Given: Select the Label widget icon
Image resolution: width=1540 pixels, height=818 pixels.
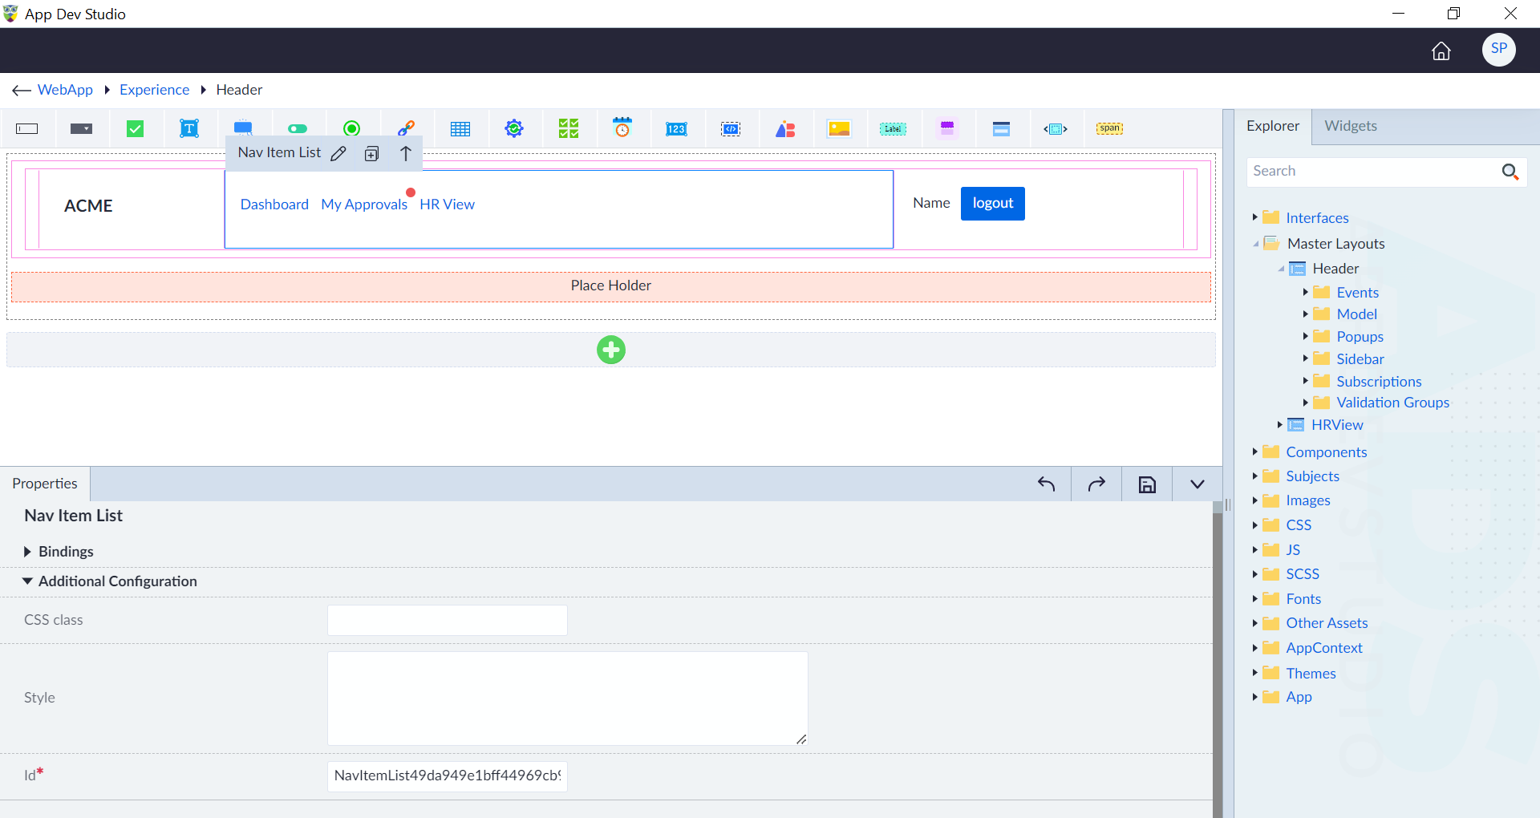Looking at the screenshot, I should click(x=893, y=129).
